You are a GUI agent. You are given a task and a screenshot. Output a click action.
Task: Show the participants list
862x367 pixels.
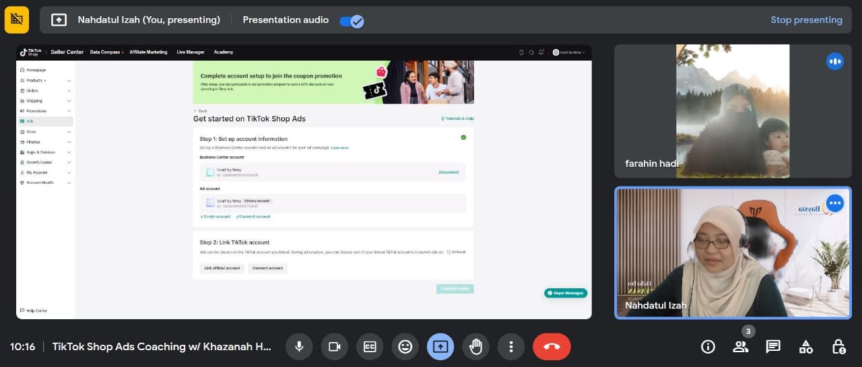point(741,347)
